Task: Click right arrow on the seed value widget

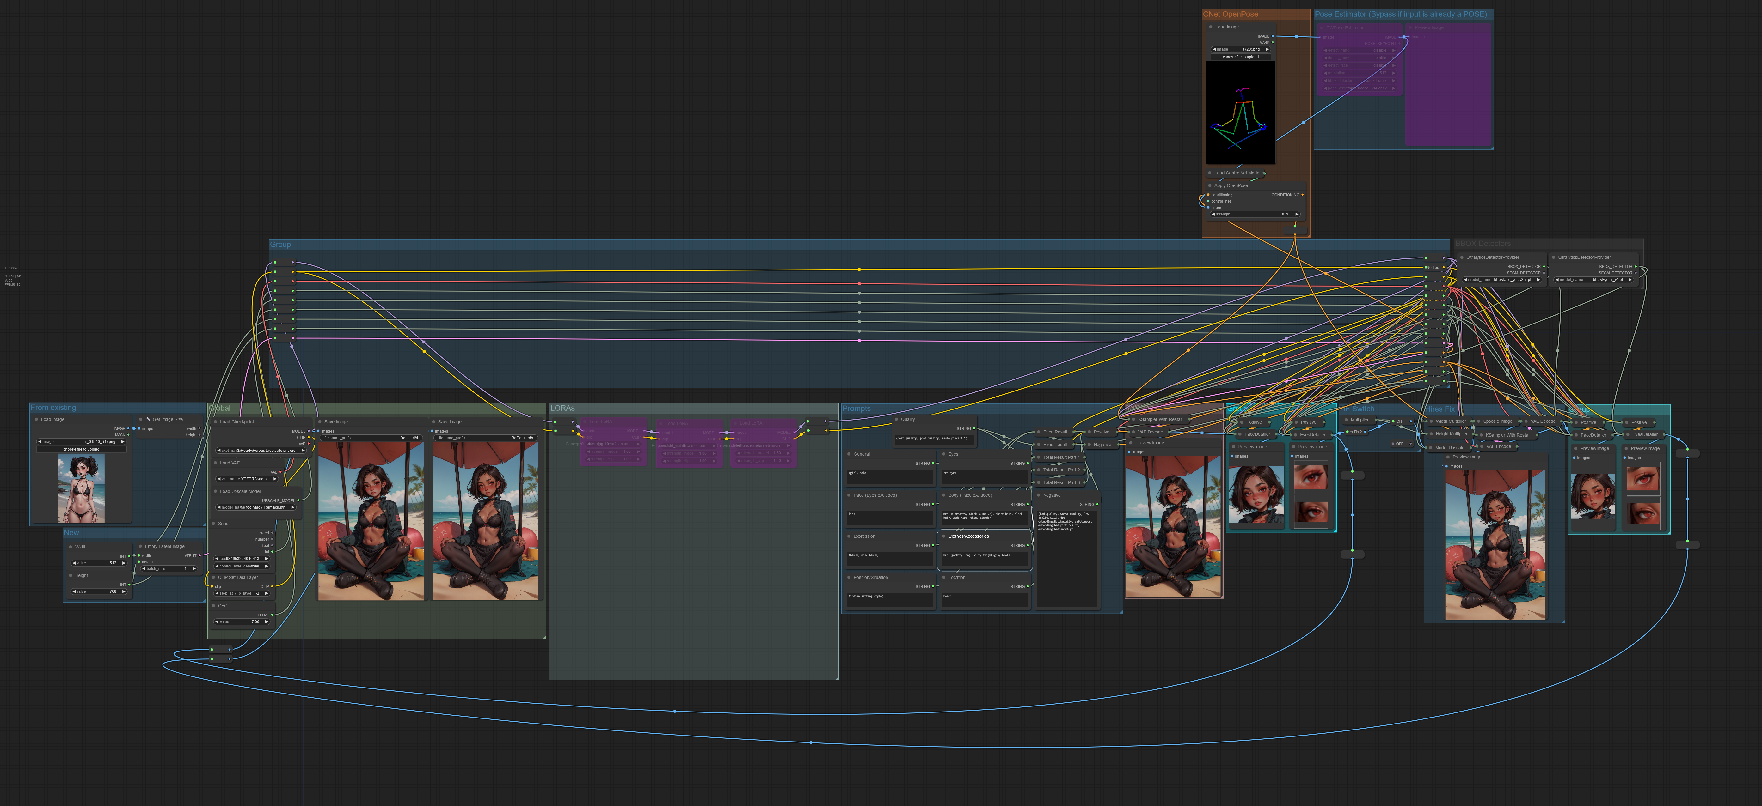Action: point(267,559)
